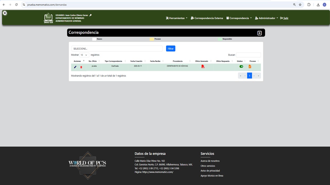Toggle the Estatus switch off
330x185 pixels.
pyautogui.click(x=241, y=67)
